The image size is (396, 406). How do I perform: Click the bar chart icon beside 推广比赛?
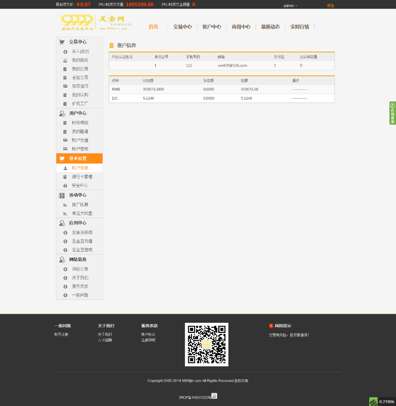[x=65, y=205]
